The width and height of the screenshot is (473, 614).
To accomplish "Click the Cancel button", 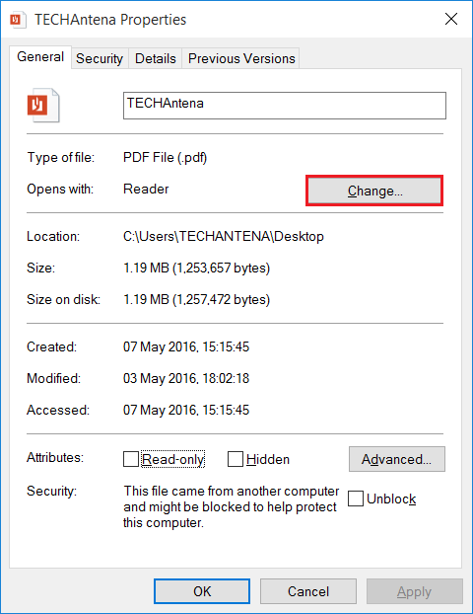I will coord(308,591).
